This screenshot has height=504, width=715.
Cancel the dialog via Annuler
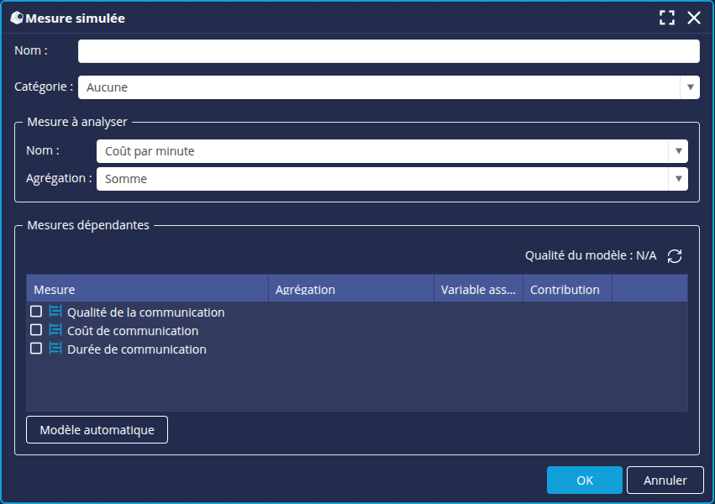pyautogui.click(x=665, y=480)
